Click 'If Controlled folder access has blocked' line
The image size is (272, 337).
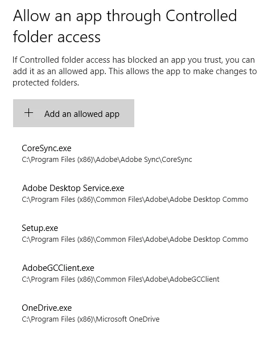(x=133, y=60)
